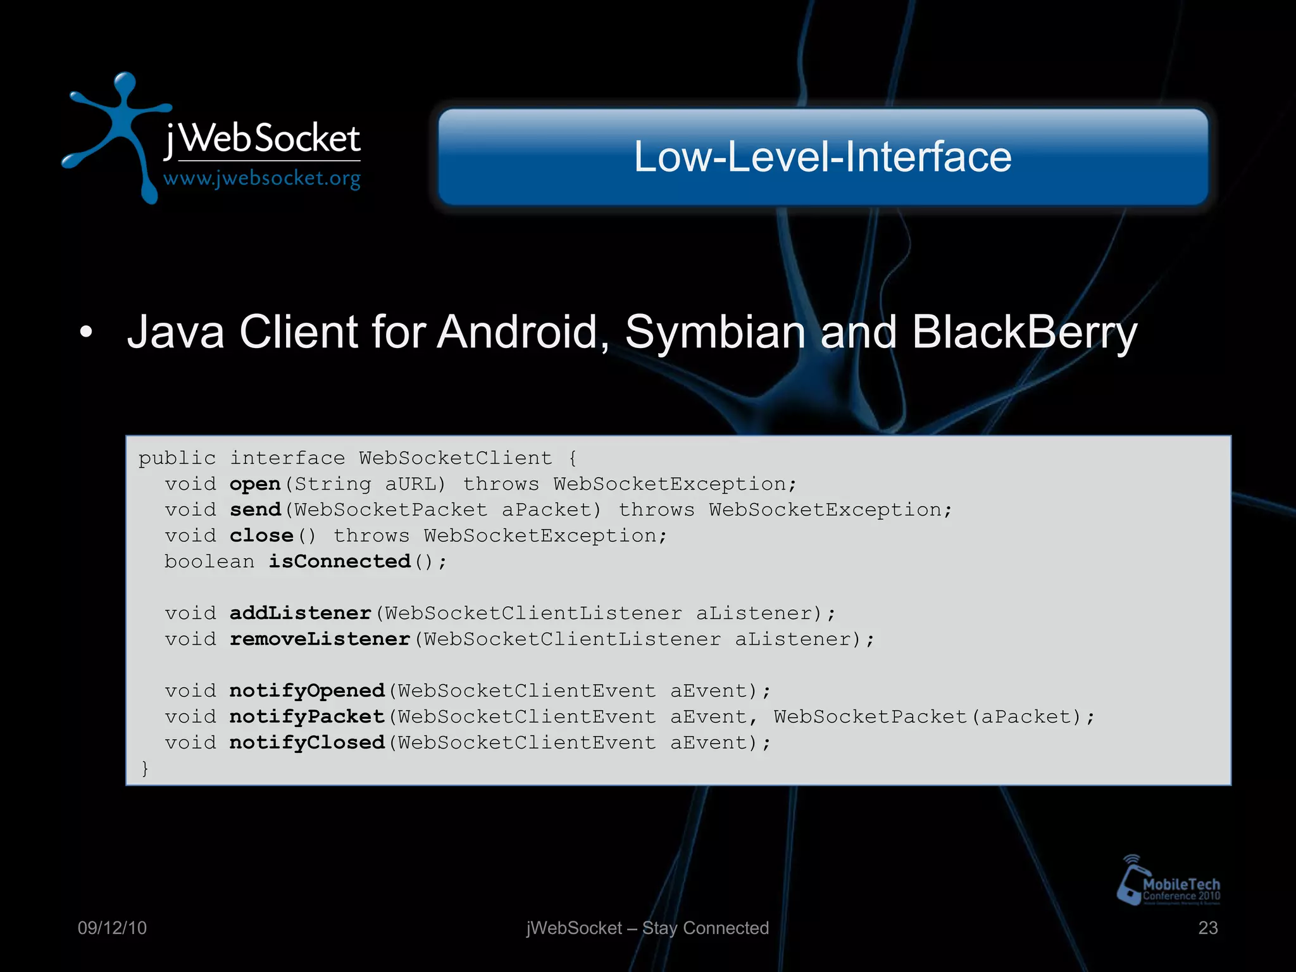Click the "void removeListener" code line

click(520, 639)
